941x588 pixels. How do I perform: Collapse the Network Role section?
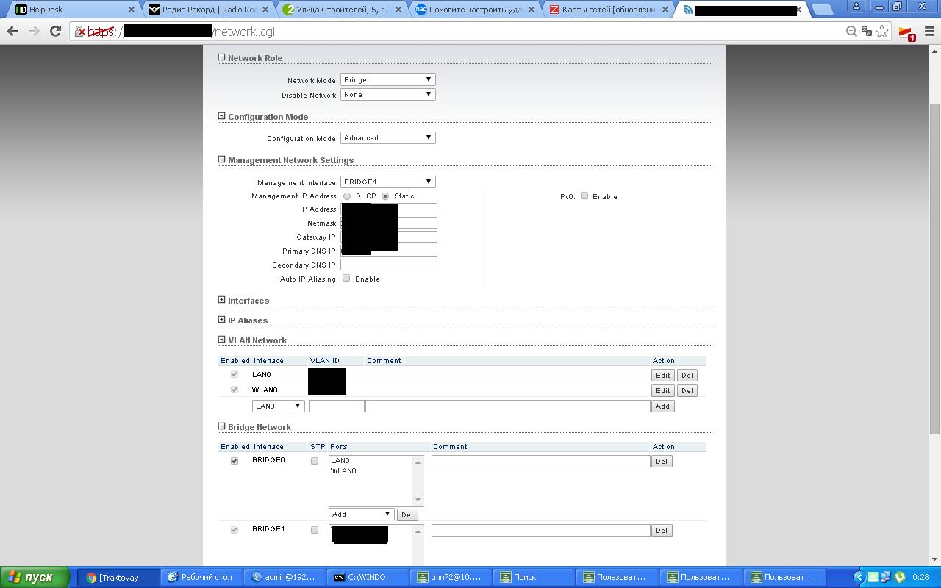(x=222, y=57)
